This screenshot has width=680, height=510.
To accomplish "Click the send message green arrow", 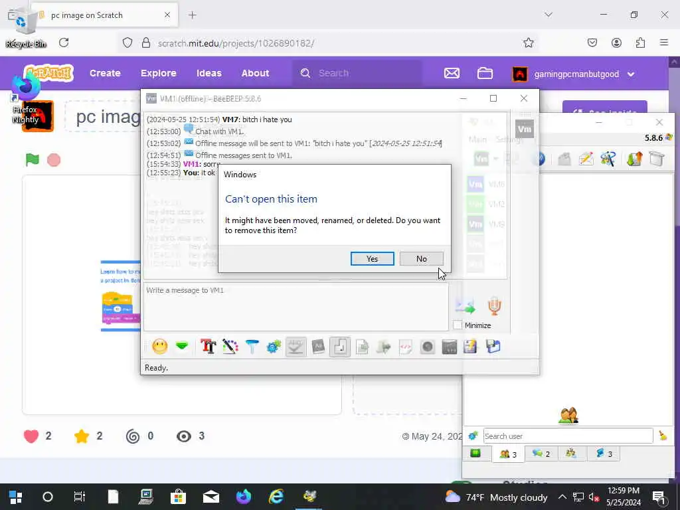I will (x=466, y=306).
